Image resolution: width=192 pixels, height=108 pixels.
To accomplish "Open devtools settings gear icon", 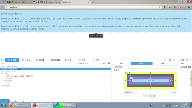I will click(x=179, y=60).
